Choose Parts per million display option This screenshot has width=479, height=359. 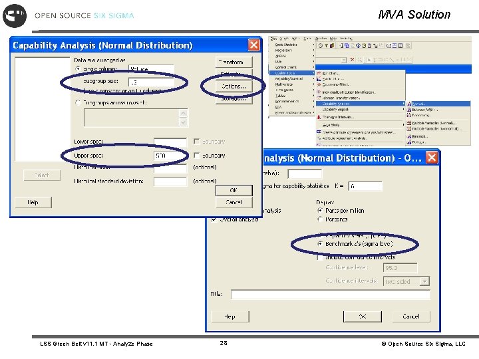pos(320,210)
